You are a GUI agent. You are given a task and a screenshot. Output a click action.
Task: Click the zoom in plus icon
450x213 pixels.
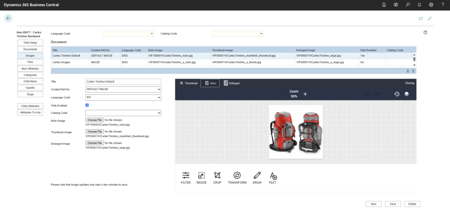click(x=305, y=94)
